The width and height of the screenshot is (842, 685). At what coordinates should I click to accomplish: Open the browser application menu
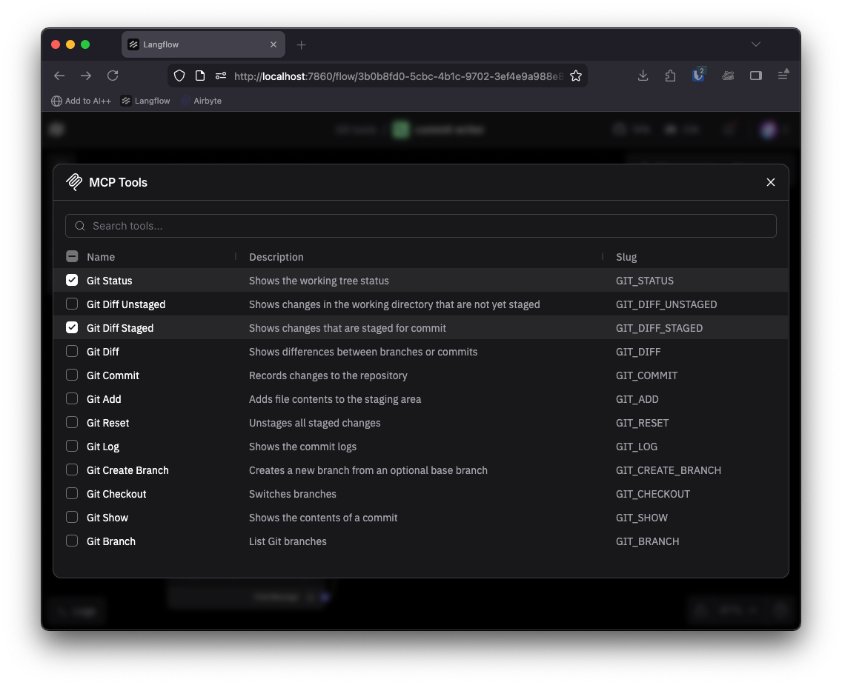point(783,76)
